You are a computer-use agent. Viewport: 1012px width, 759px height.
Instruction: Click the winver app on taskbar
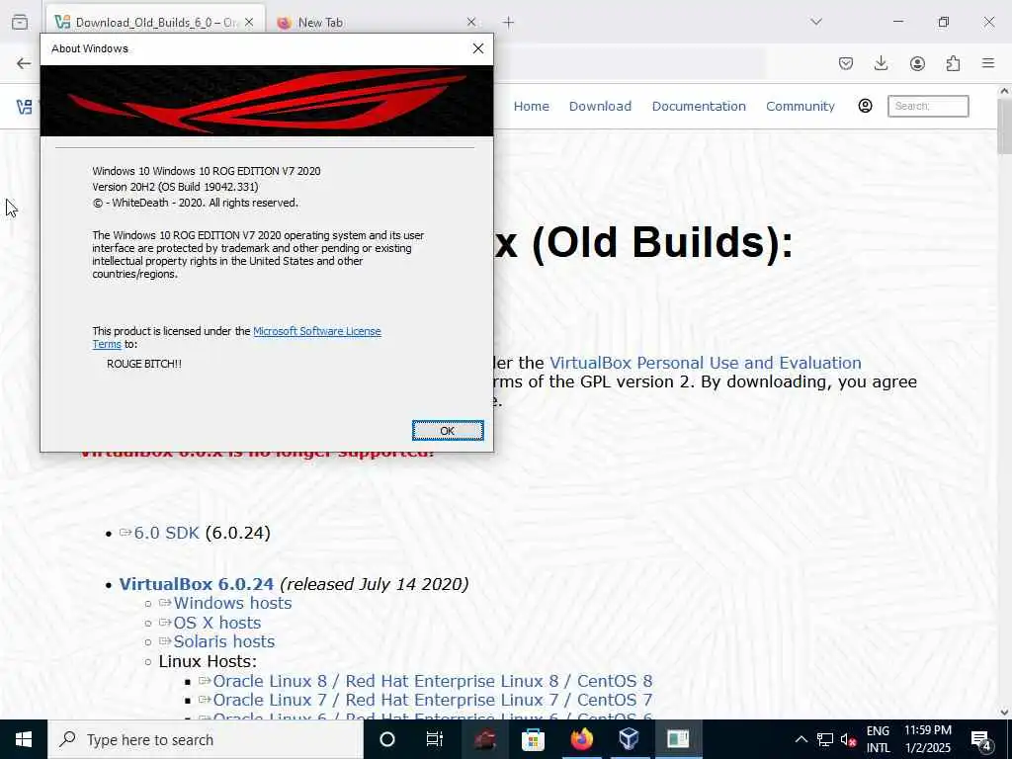678,739
